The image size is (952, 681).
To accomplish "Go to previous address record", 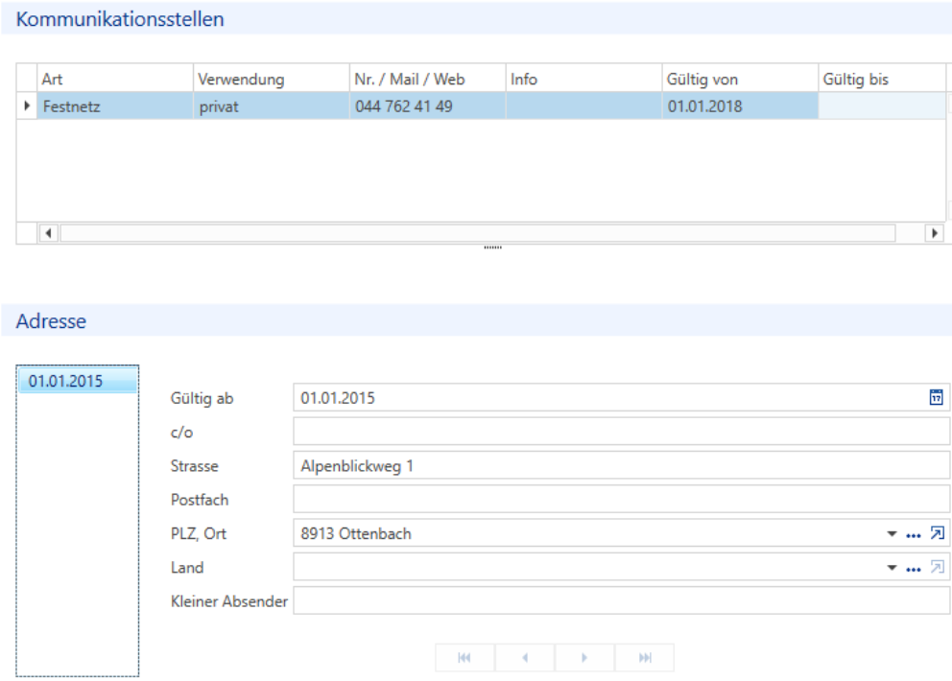I will (525, 657).
